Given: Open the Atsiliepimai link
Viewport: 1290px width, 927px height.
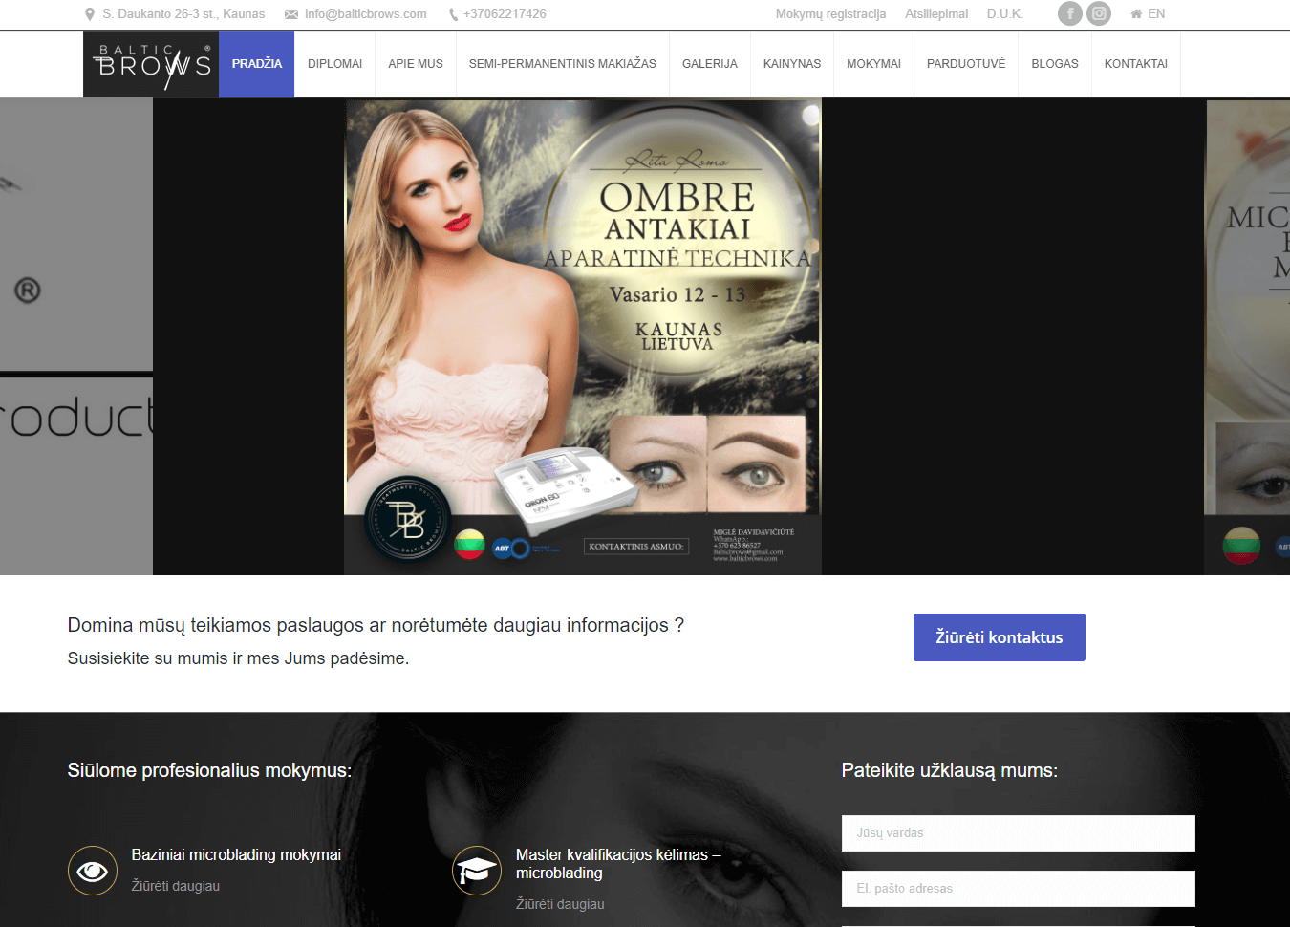Looking at the screenshot, I should click(936, 14).
